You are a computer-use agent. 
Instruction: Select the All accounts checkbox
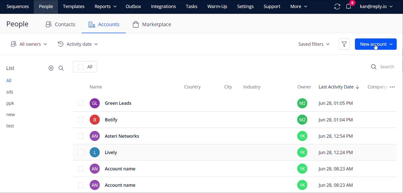pos(81,67)
